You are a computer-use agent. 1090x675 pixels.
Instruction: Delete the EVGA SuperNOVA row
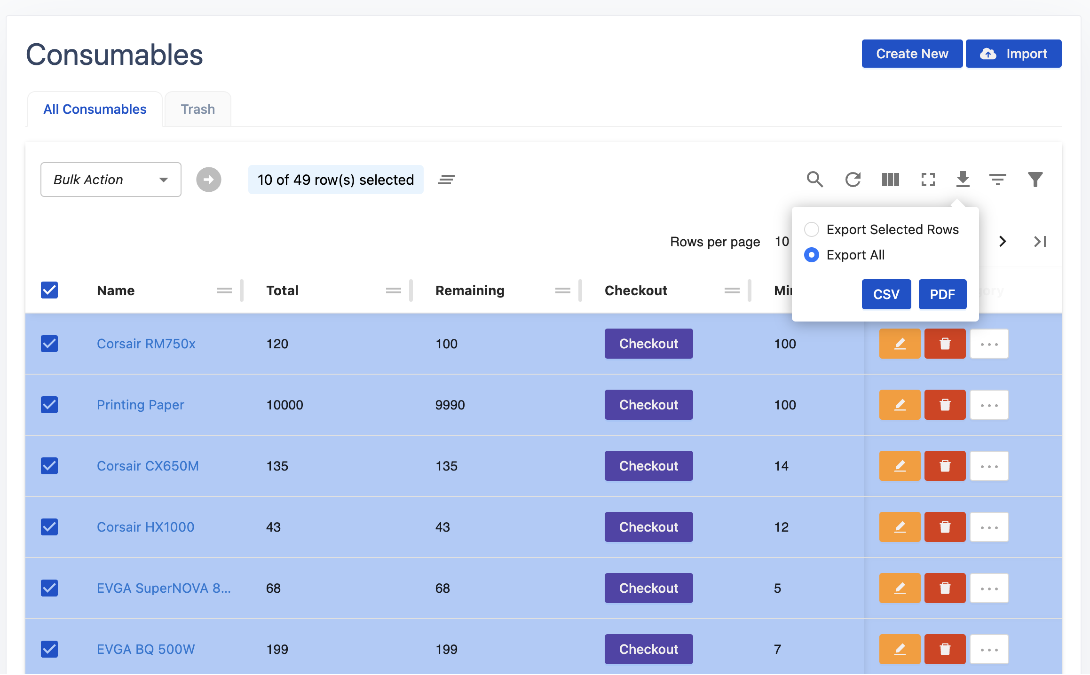tap(945, 588)
